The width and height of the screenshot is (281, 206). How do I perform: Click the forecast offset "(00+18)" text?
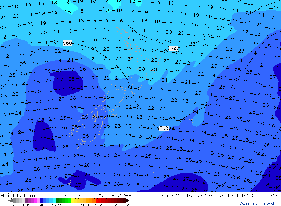coord(264,195)
